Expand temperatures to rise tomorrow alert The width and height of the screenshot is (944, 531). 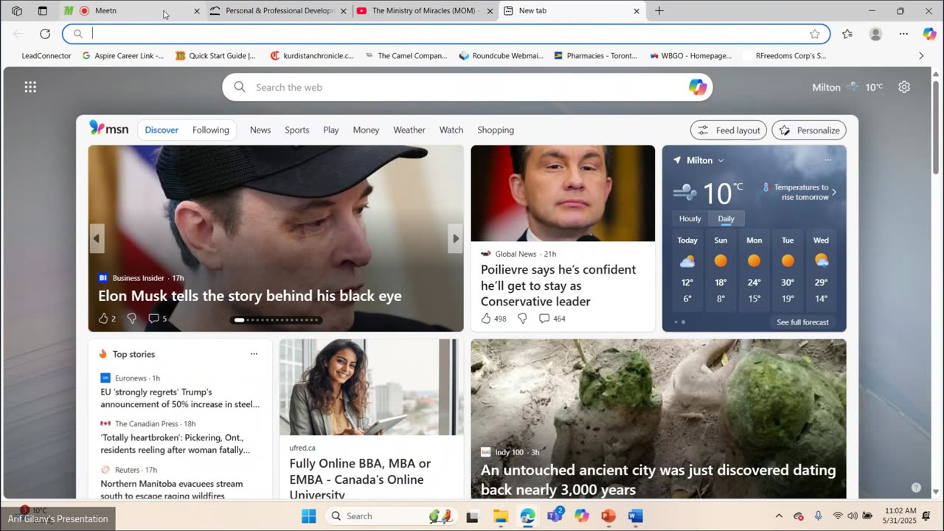834,192
